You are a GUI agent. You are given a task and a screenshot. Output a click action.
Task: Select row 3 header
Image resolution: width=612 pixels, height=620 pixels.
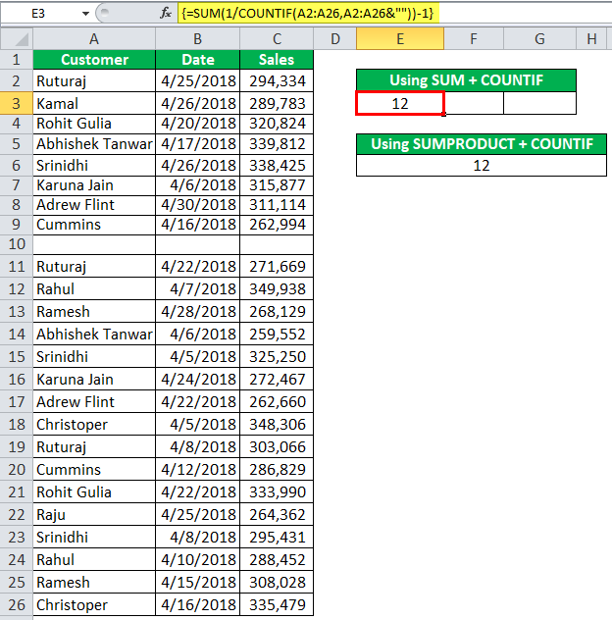coord(17,104)
